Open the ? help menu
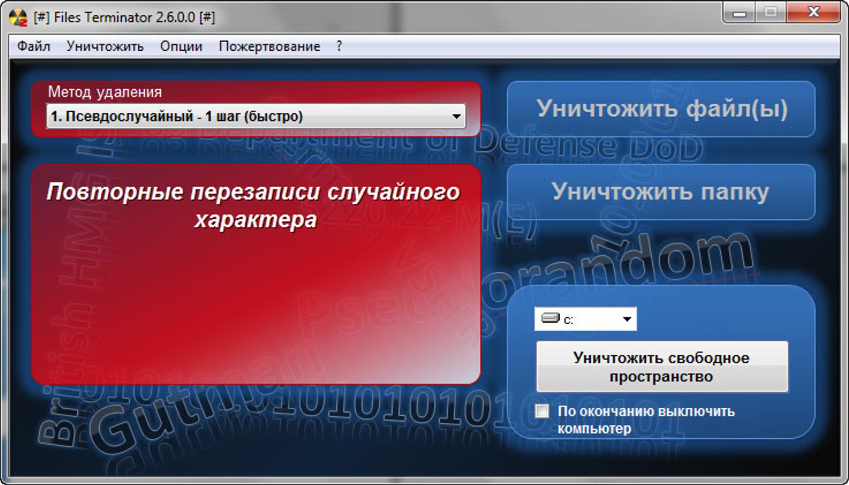The width and height of the screenshot is (849, 485). [339, 46]
